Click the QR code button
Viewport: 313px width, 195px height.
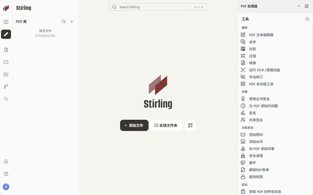190,125
